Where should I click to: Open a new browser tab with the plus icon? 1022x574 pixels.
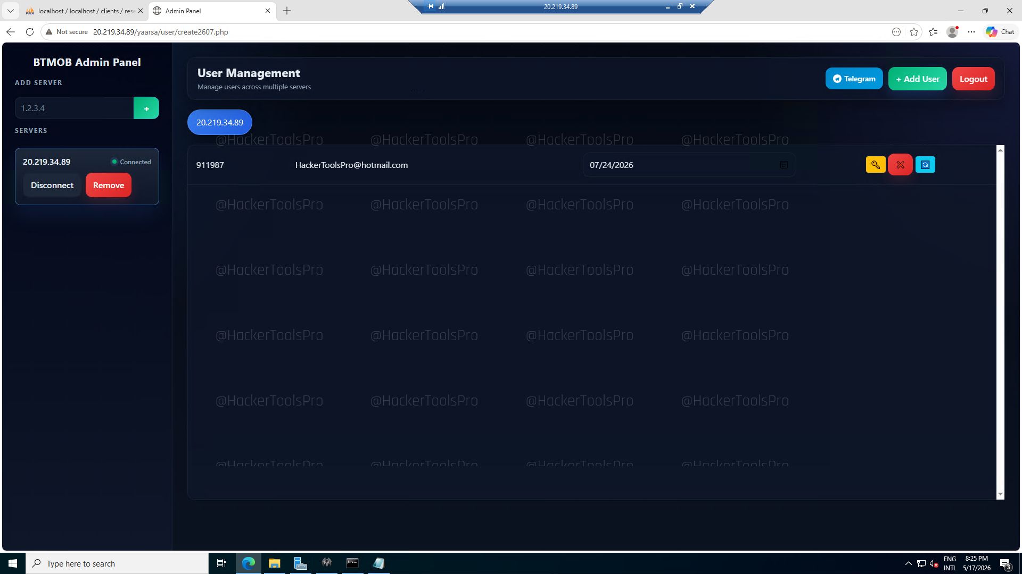click(287, 11)
